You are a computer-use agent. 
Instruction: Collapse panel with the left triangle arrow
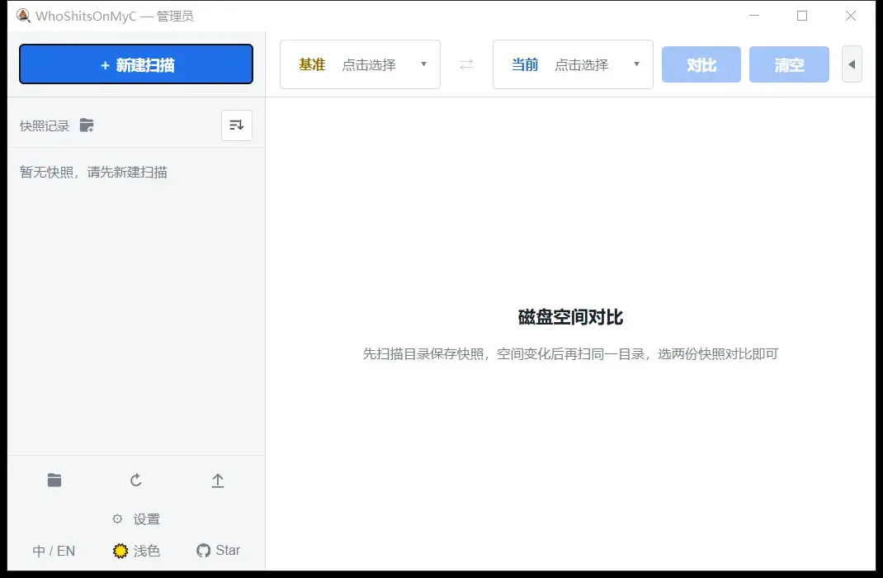pos(852,64)
